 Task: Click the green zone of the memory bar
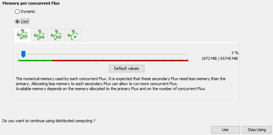(x=35, y=61)
